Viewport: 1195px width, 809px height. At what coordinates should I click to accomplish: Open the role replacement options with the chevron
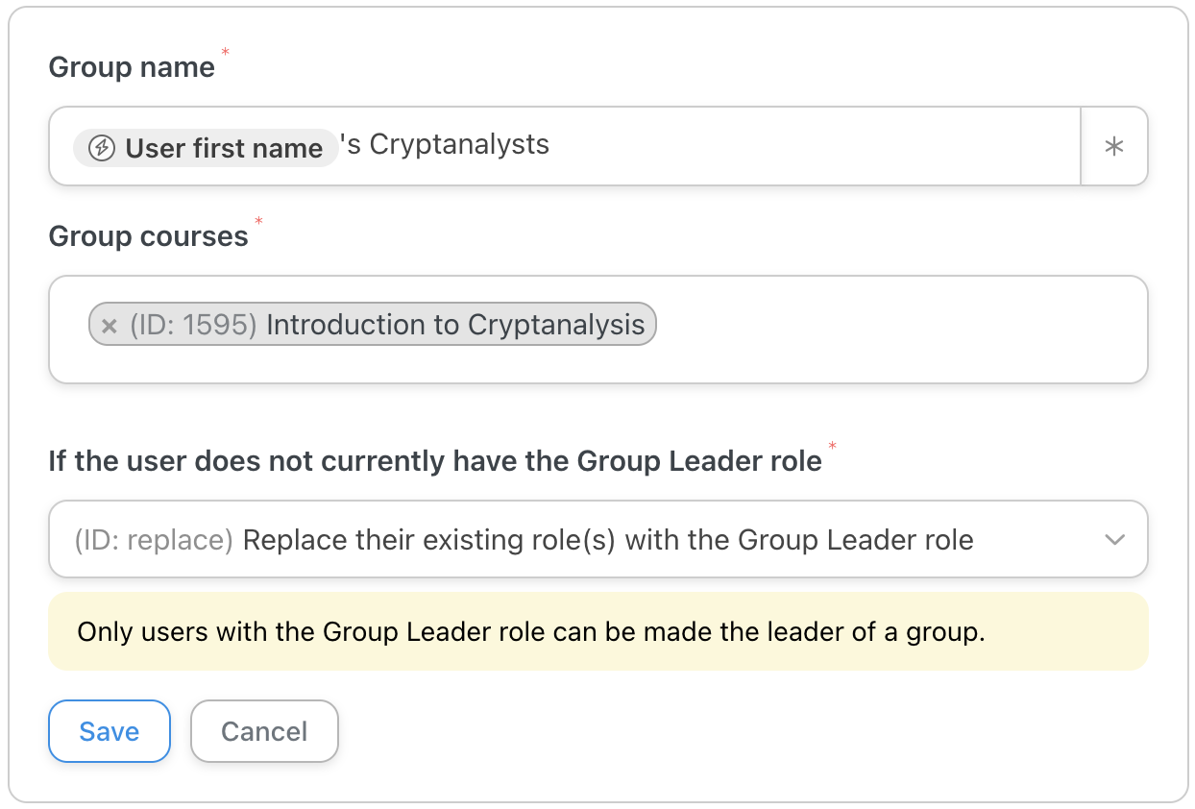tap(1114, 540)
